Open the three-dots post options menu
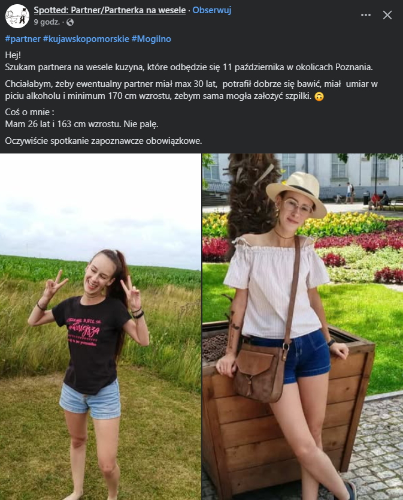 point(365,15)
